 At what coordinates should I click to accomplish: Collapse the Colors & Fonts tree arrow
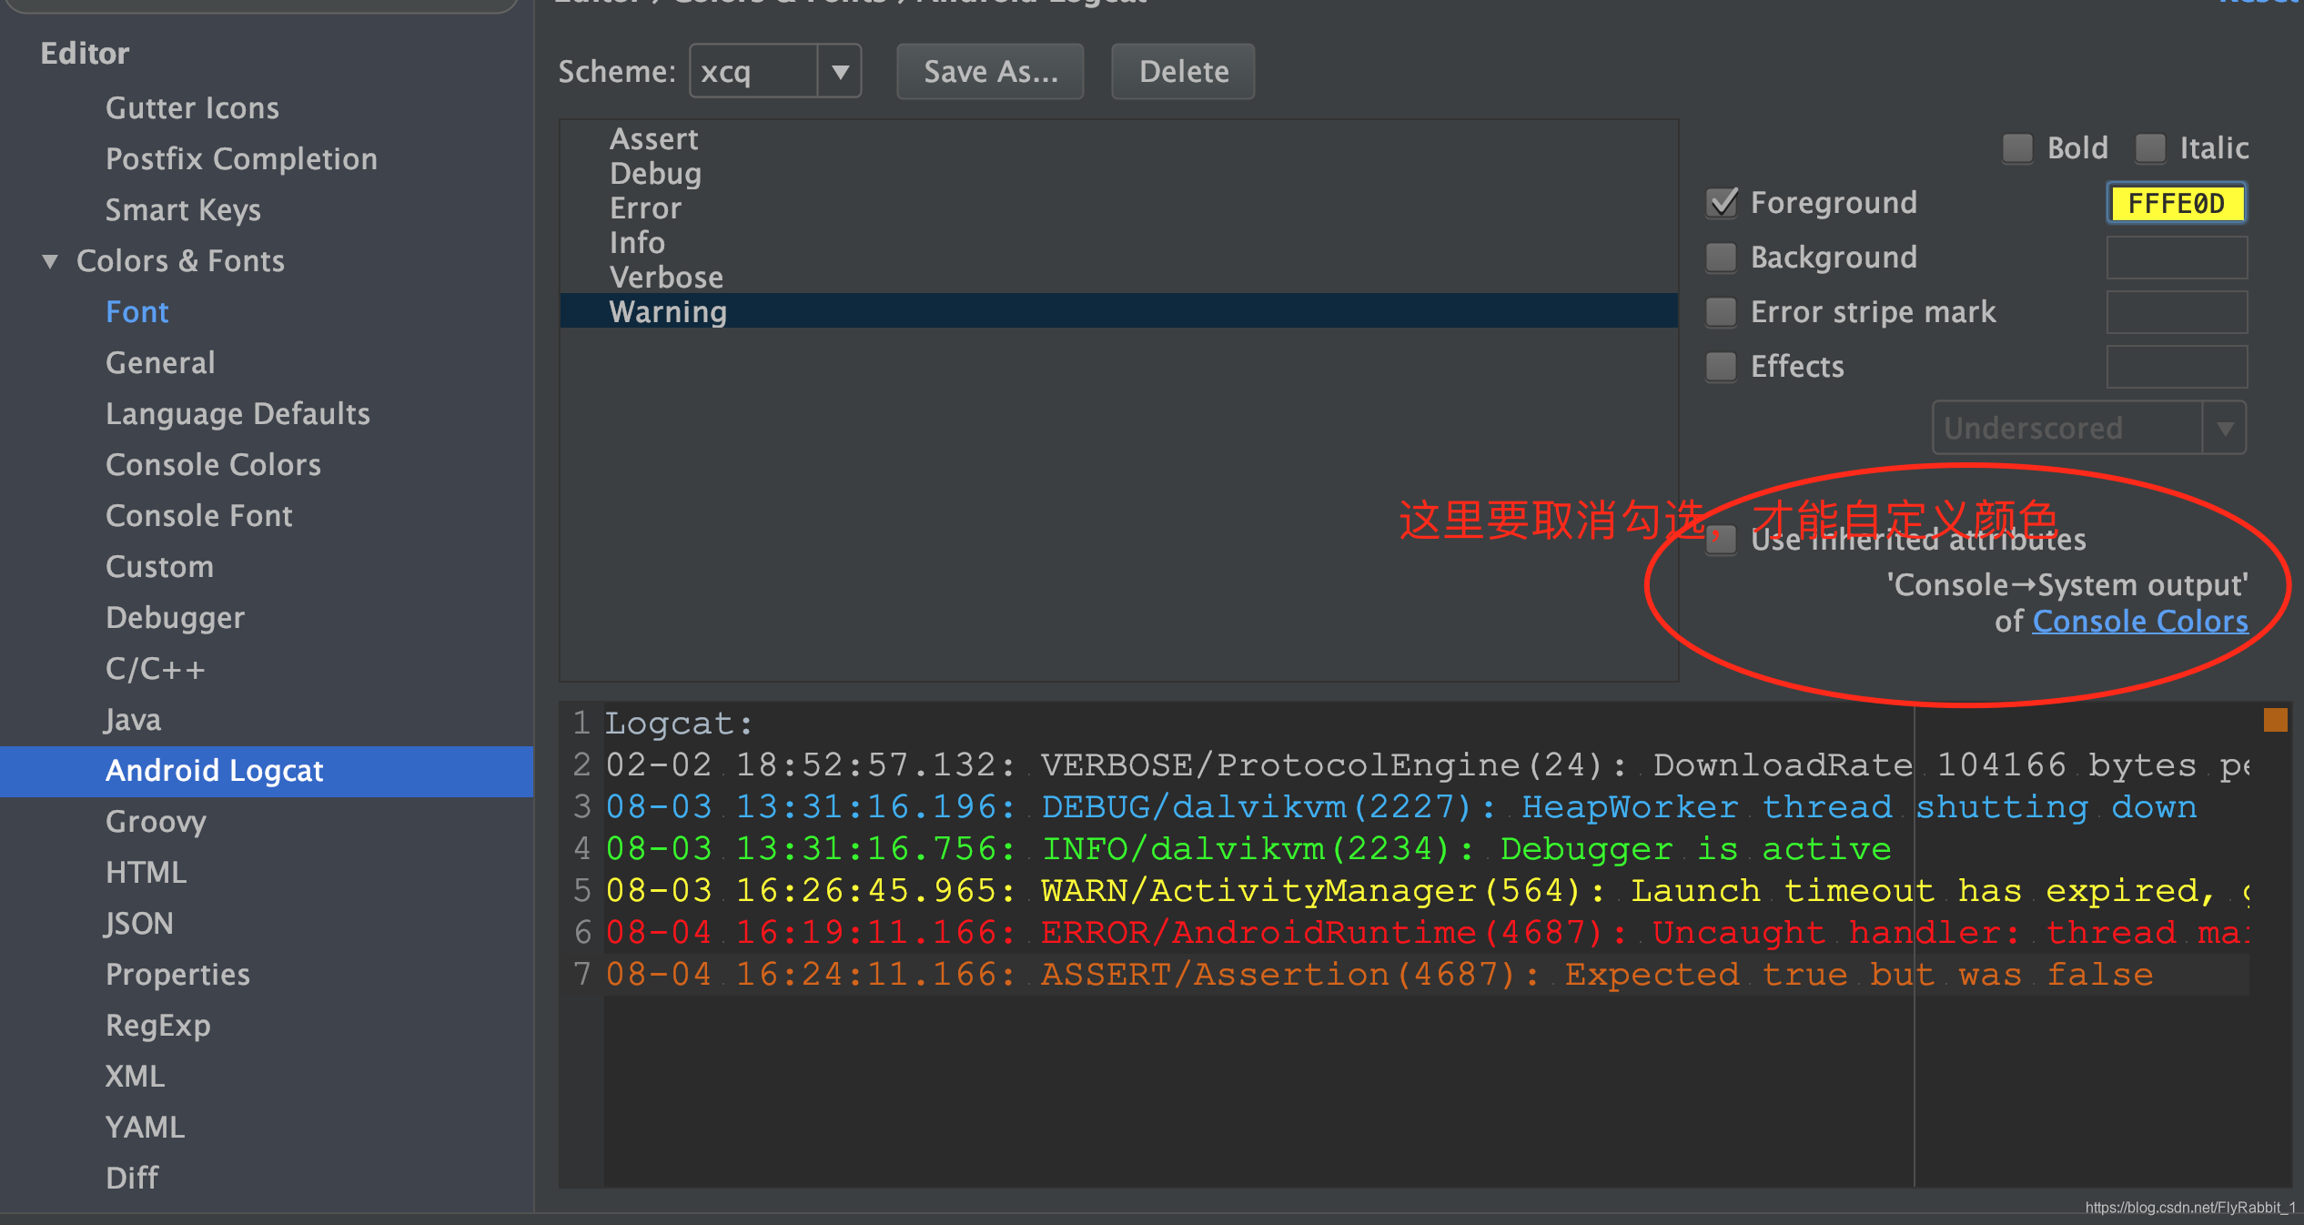(x=50, y=261)
